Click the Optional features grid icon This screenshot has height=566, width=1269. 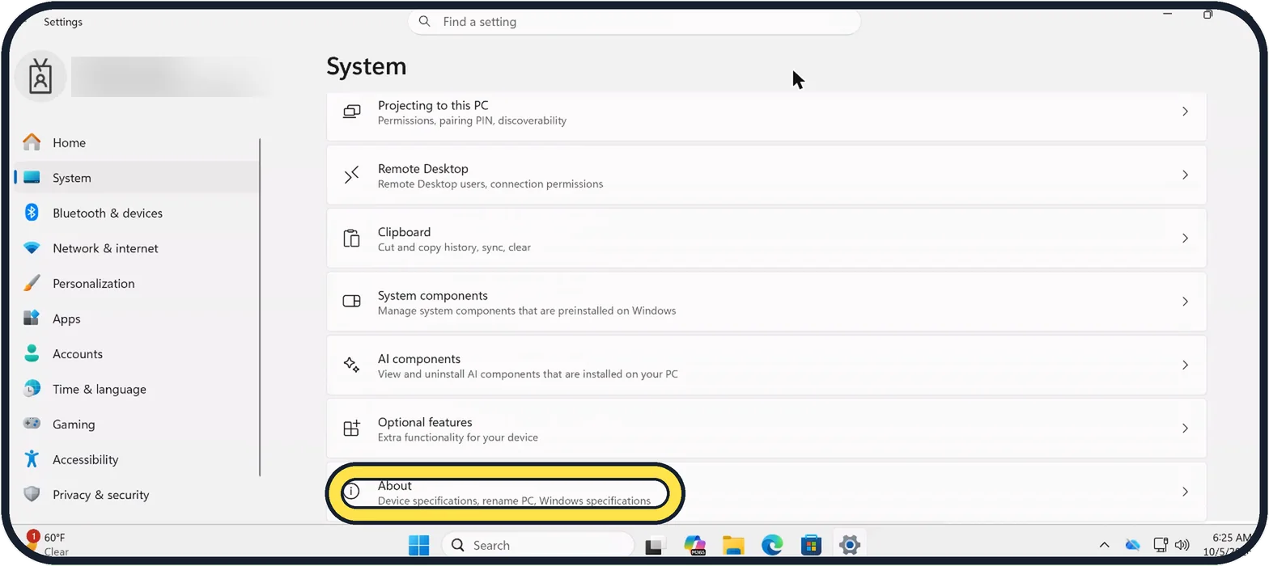click(x=351, y=429)
